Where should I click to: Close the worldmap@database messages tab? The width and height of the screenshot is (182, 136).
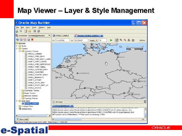[72, 106]
